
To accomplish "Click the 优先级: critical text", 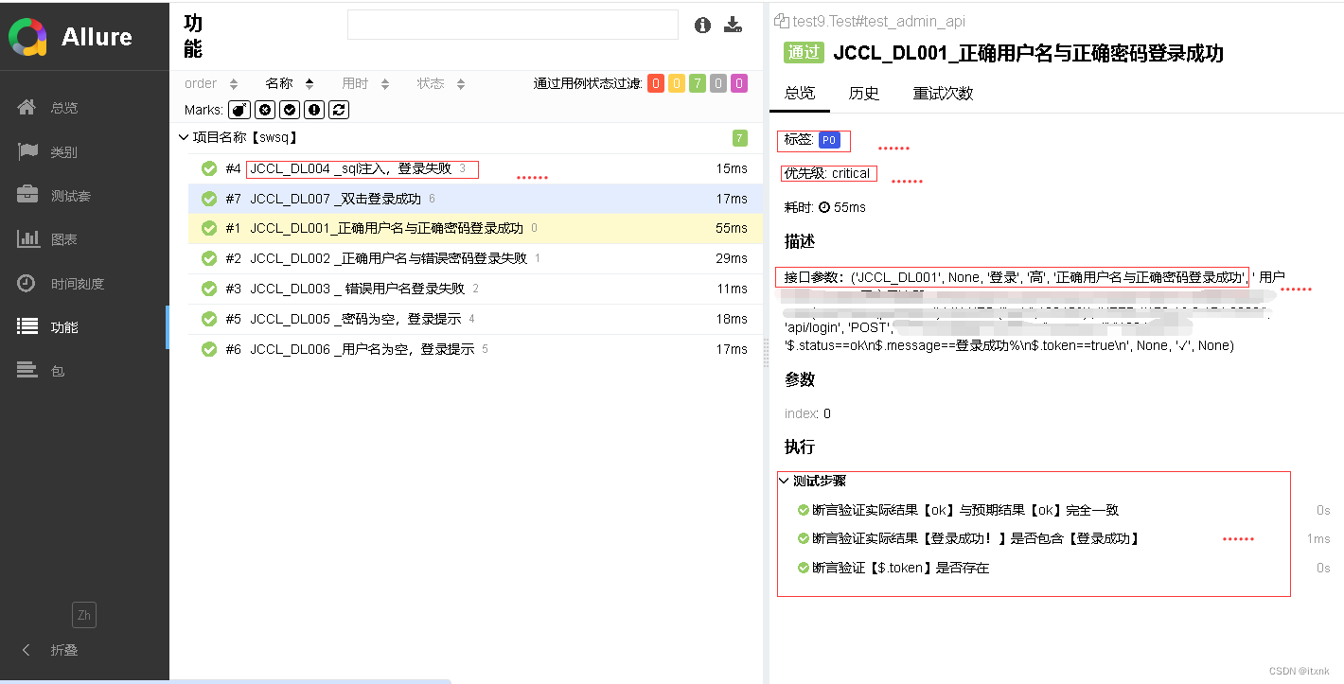I will point(827,173).
